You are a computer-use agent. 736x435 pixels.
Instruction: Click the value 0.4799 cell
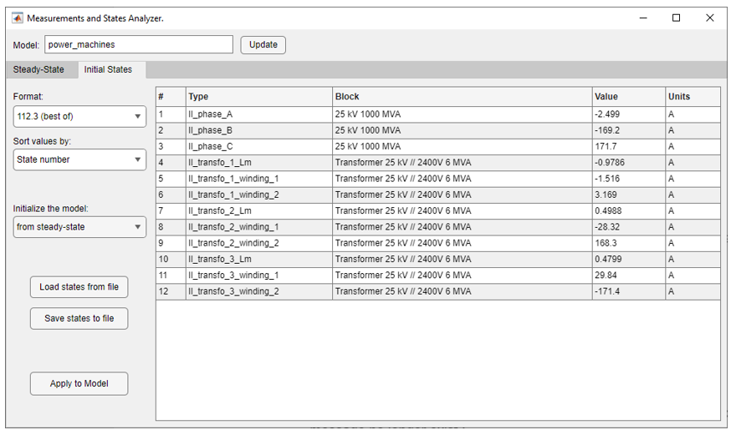(x=629, y=259)
